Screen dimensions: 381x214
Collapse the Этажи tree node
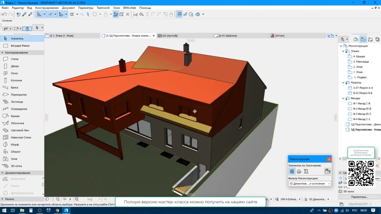tap(343, 51)
